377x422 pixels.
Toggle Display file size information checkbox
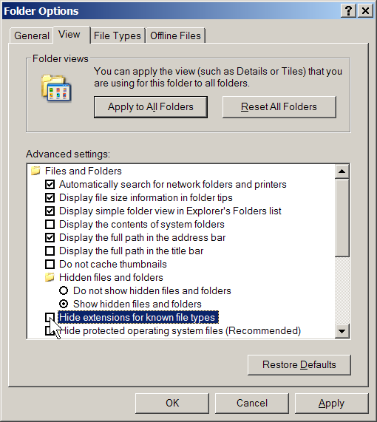click(50, 197)
